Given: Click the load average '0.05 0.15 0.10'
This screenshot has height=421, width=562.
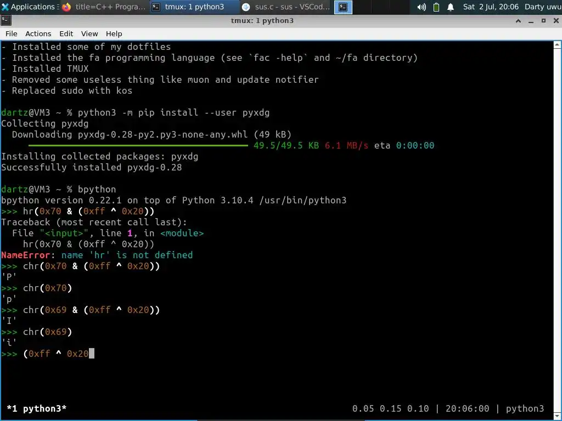Looking at the screenshot, I should click(390, 408).
